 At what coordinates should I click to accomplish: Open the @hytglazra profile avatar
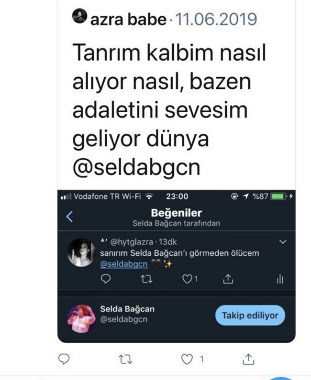(x=81, y=252)
